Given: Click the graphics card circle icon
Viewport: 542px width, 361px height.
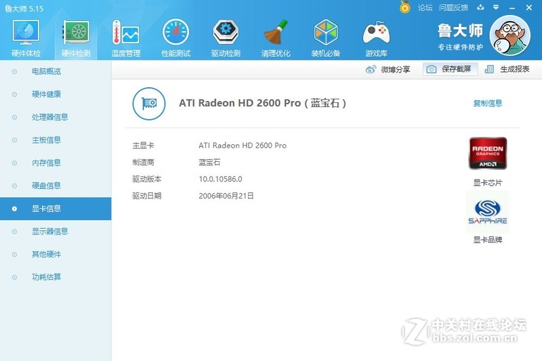Looking at the screenshot, I should [x=149, y=104].
